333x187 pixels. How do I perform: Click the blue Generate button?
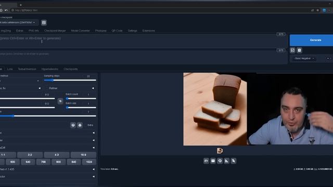(311, 40)
